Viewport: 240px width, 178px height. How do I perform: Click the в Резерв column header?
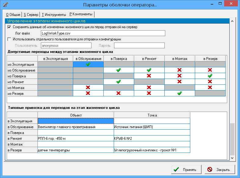tap(210, 59)
